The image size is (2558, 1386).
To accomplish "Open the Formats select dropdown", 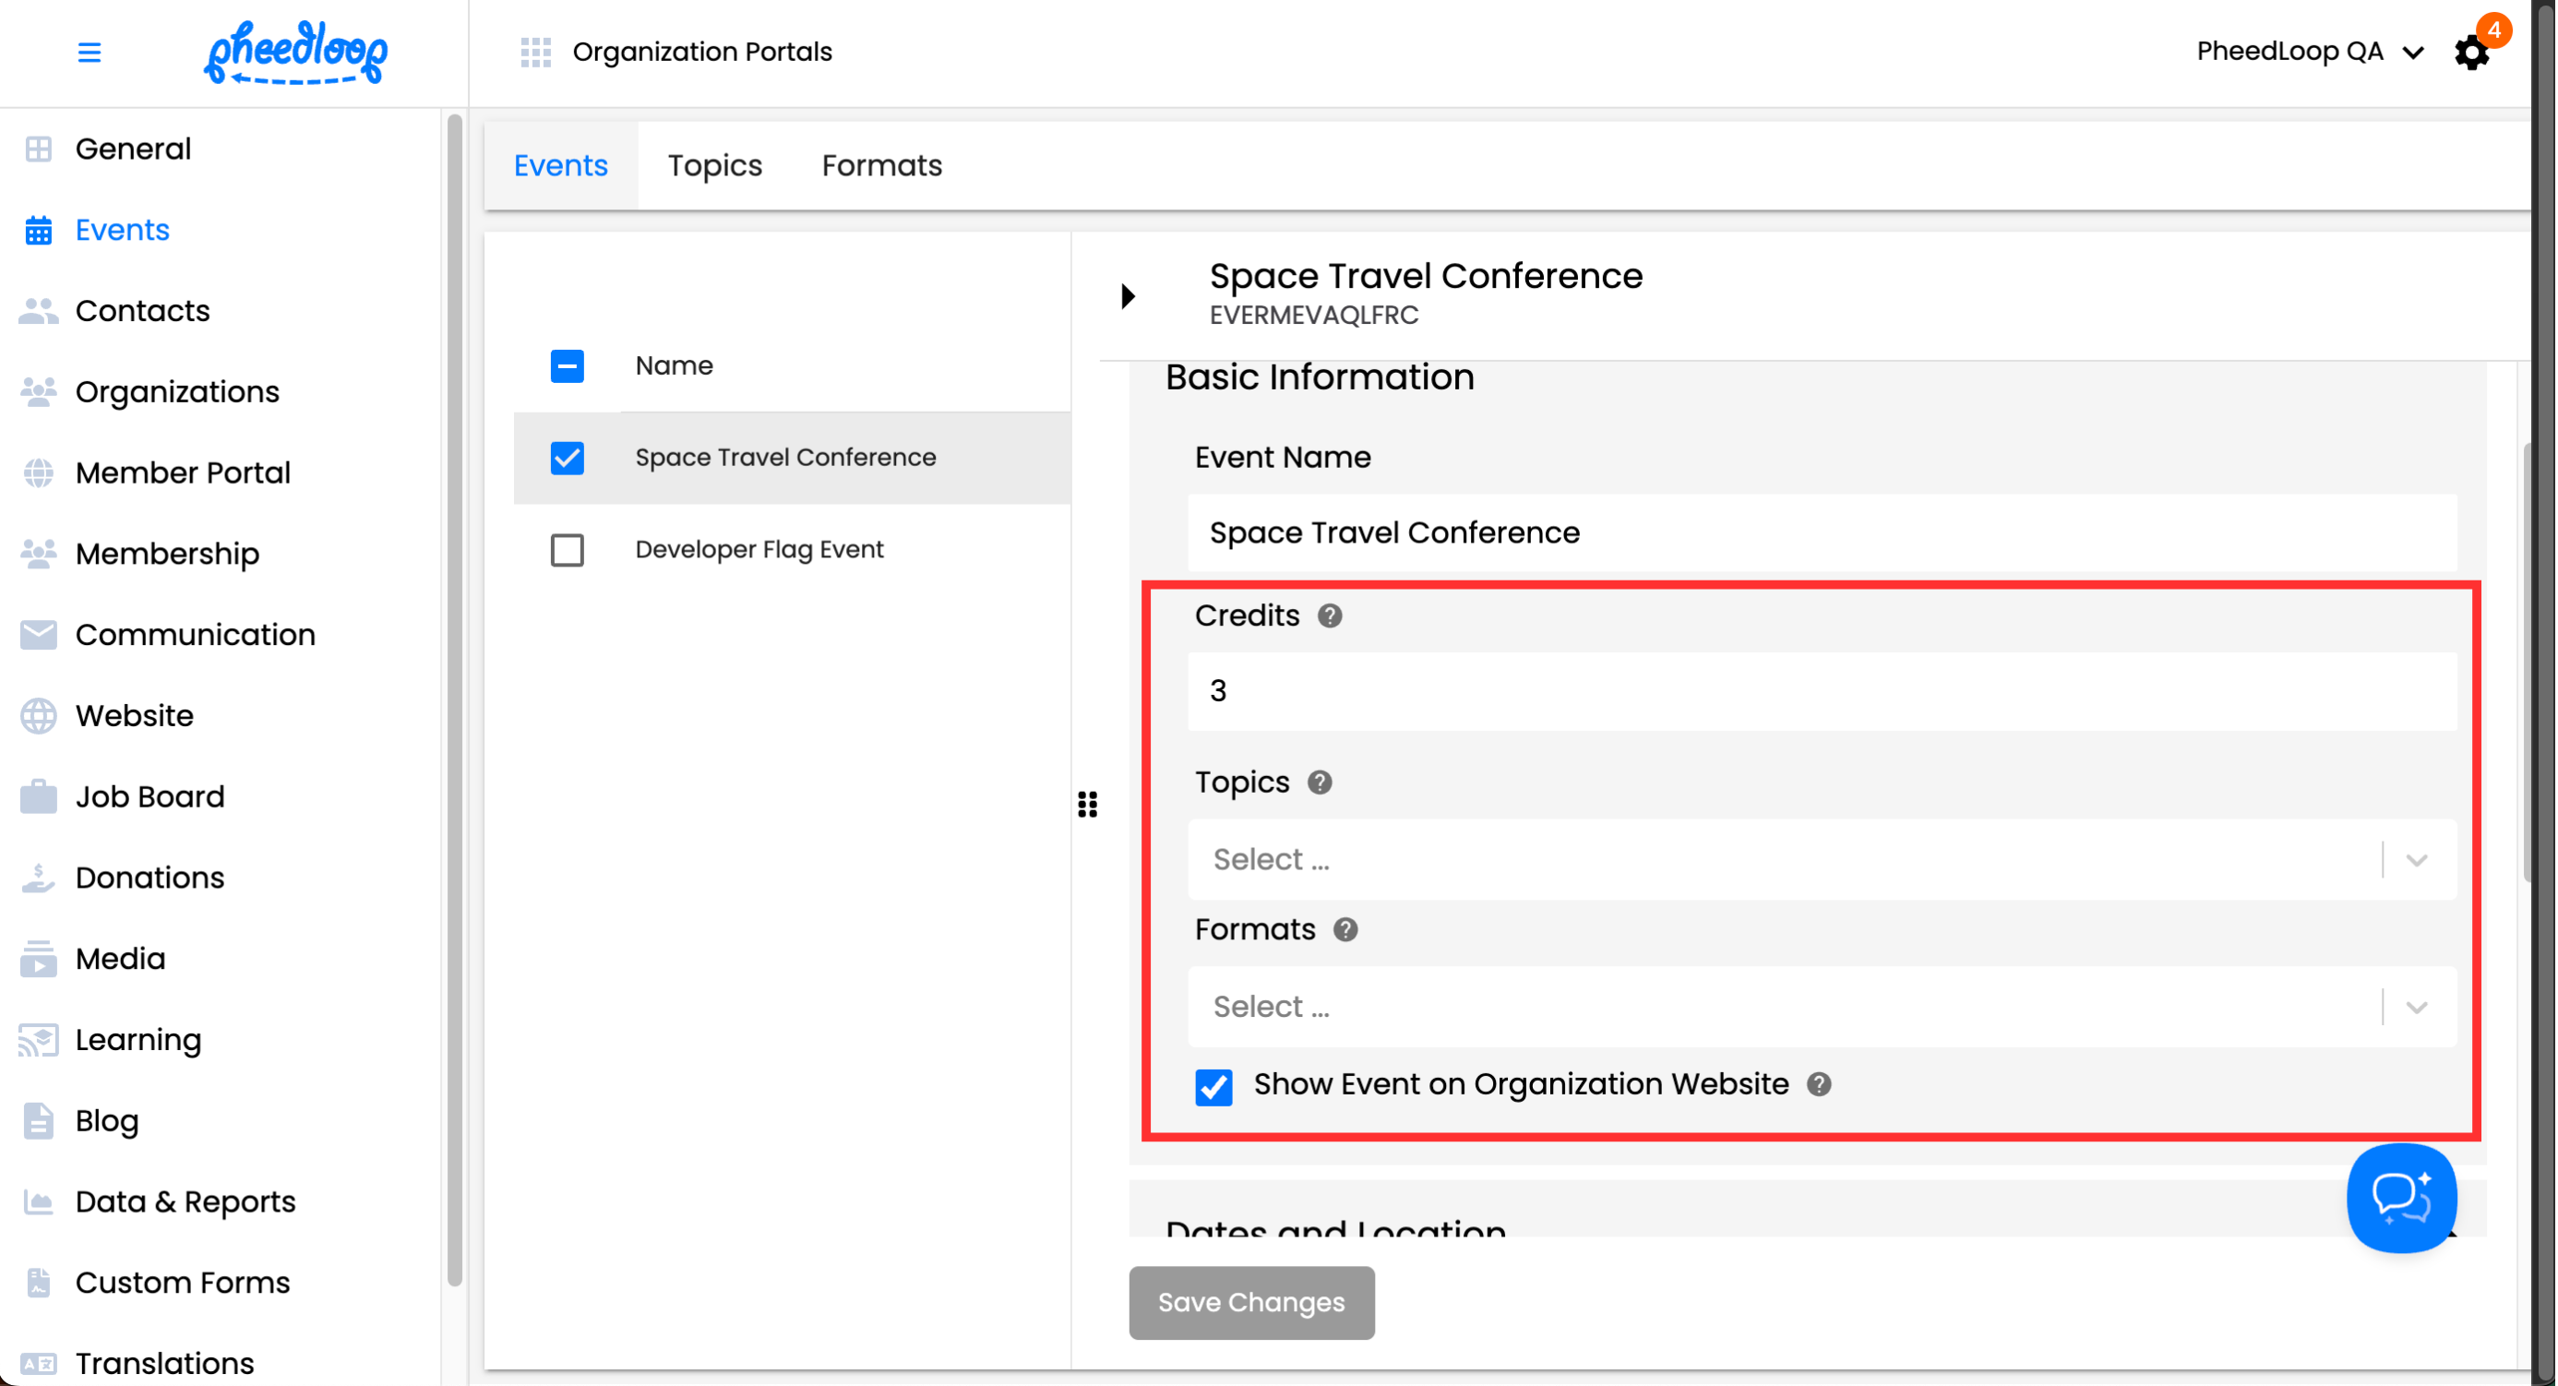I will [x=1822, y=1006].
